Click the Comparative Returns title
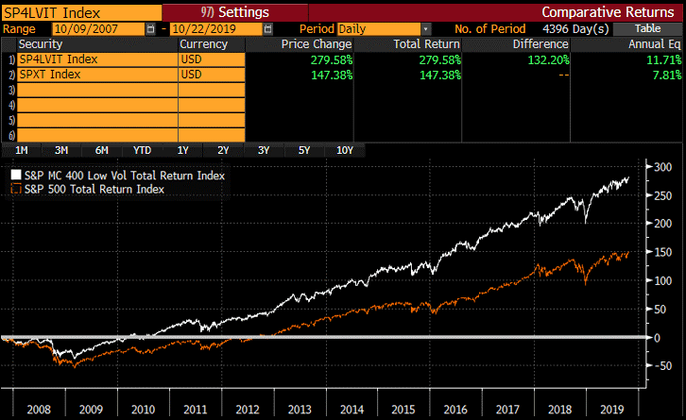686x420 pixels. click(x=608, y=12)
